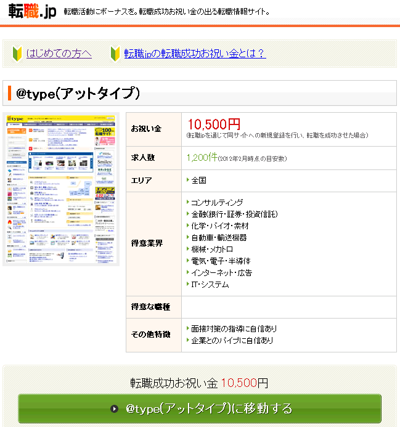Click the triangle bullet next to コンサルティング
The height and width of the screenshot is (427, 400).
point(187,202)
